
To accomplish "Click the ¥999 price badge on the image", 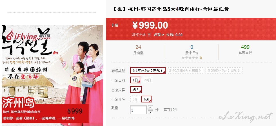I will [75, 111].
